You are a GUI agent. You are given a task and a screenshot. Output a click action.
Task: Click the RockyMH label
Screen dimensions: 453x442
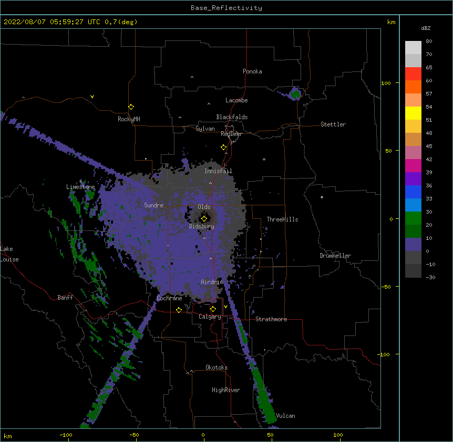129,119
